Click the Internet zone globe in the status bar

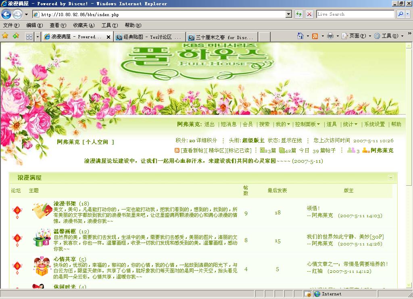(317, 294)
